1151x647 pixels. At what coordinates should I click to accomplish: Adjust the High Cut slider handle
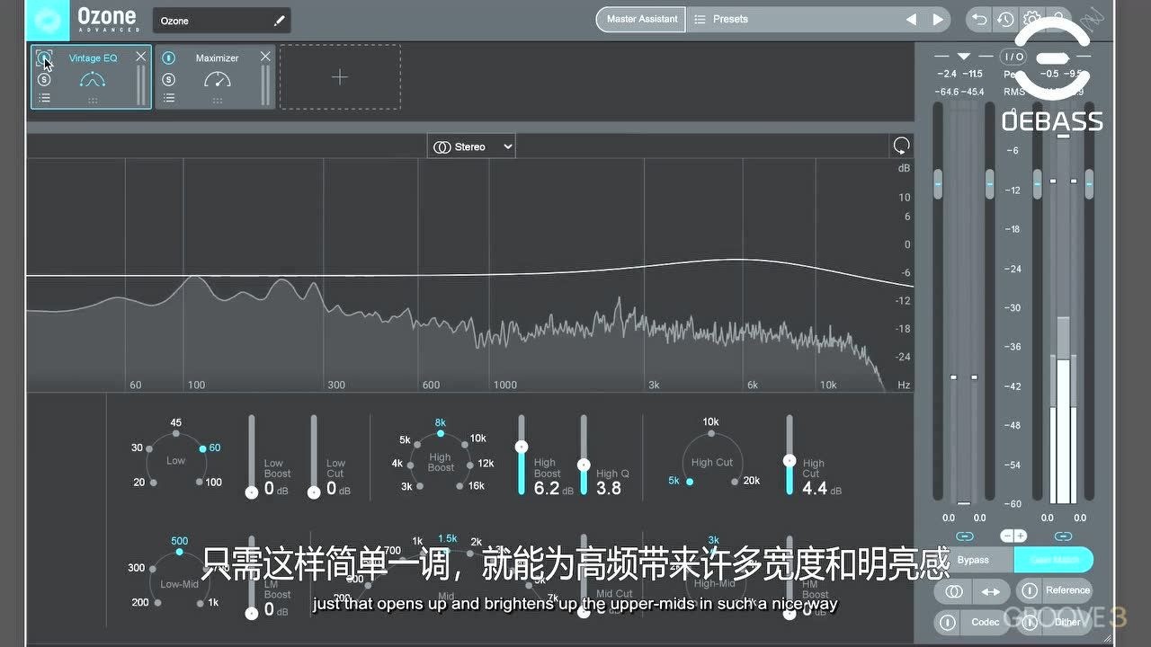coord(790,460)
